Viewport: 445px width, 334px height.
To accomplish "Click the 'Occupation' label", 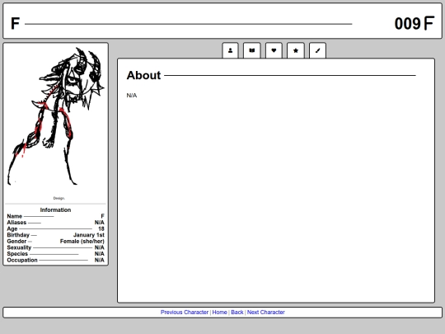I will (22, 260).
